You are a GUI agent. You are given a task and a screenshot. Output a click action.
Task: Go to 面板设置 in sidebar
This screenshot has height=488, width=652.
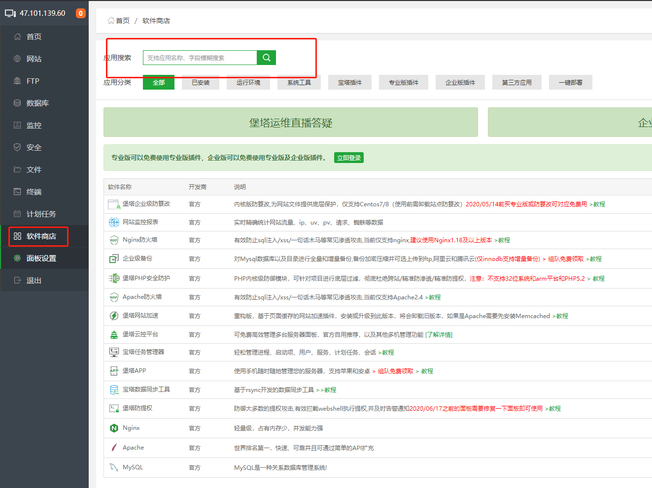[41, 259]
